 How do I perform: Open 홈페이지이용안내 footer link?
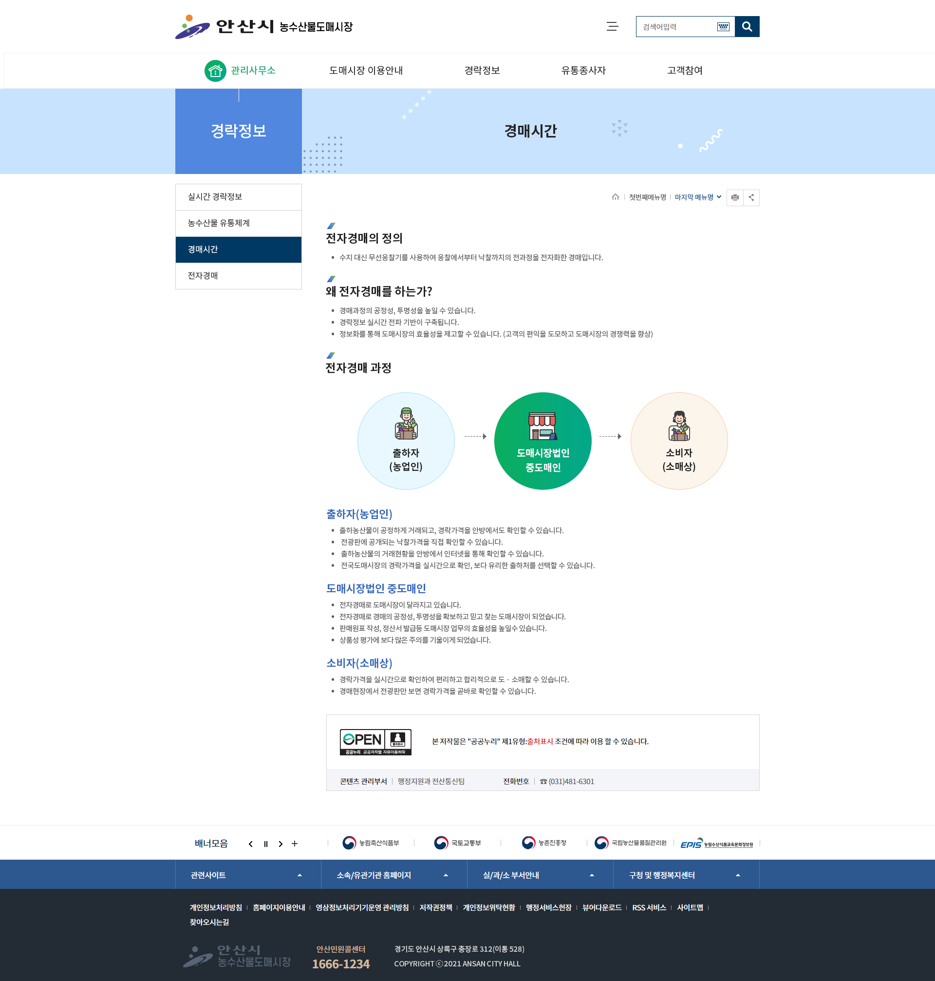(x=279, y=908)
